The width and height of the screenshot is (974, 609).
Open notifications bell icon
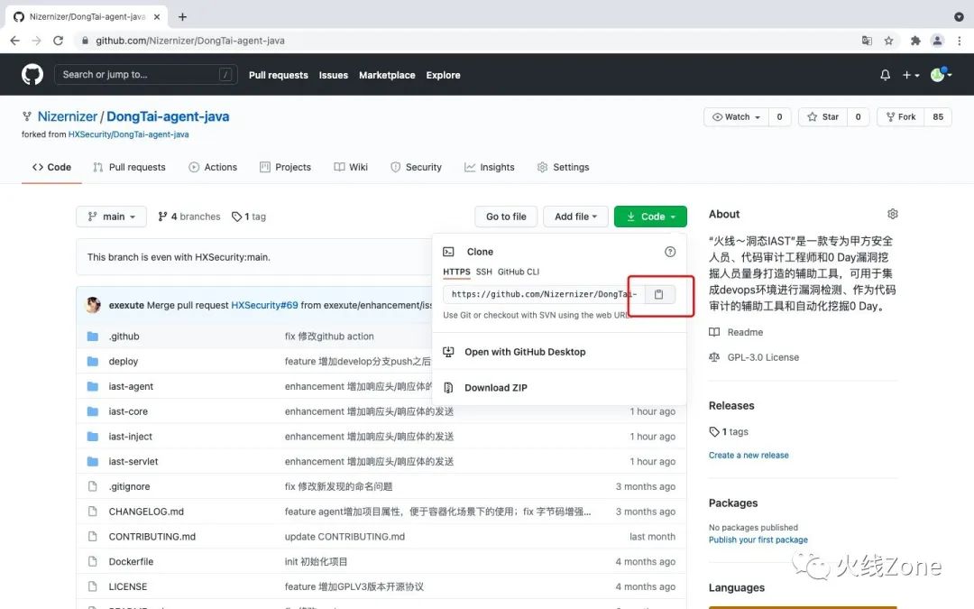(x=886, y=75)
